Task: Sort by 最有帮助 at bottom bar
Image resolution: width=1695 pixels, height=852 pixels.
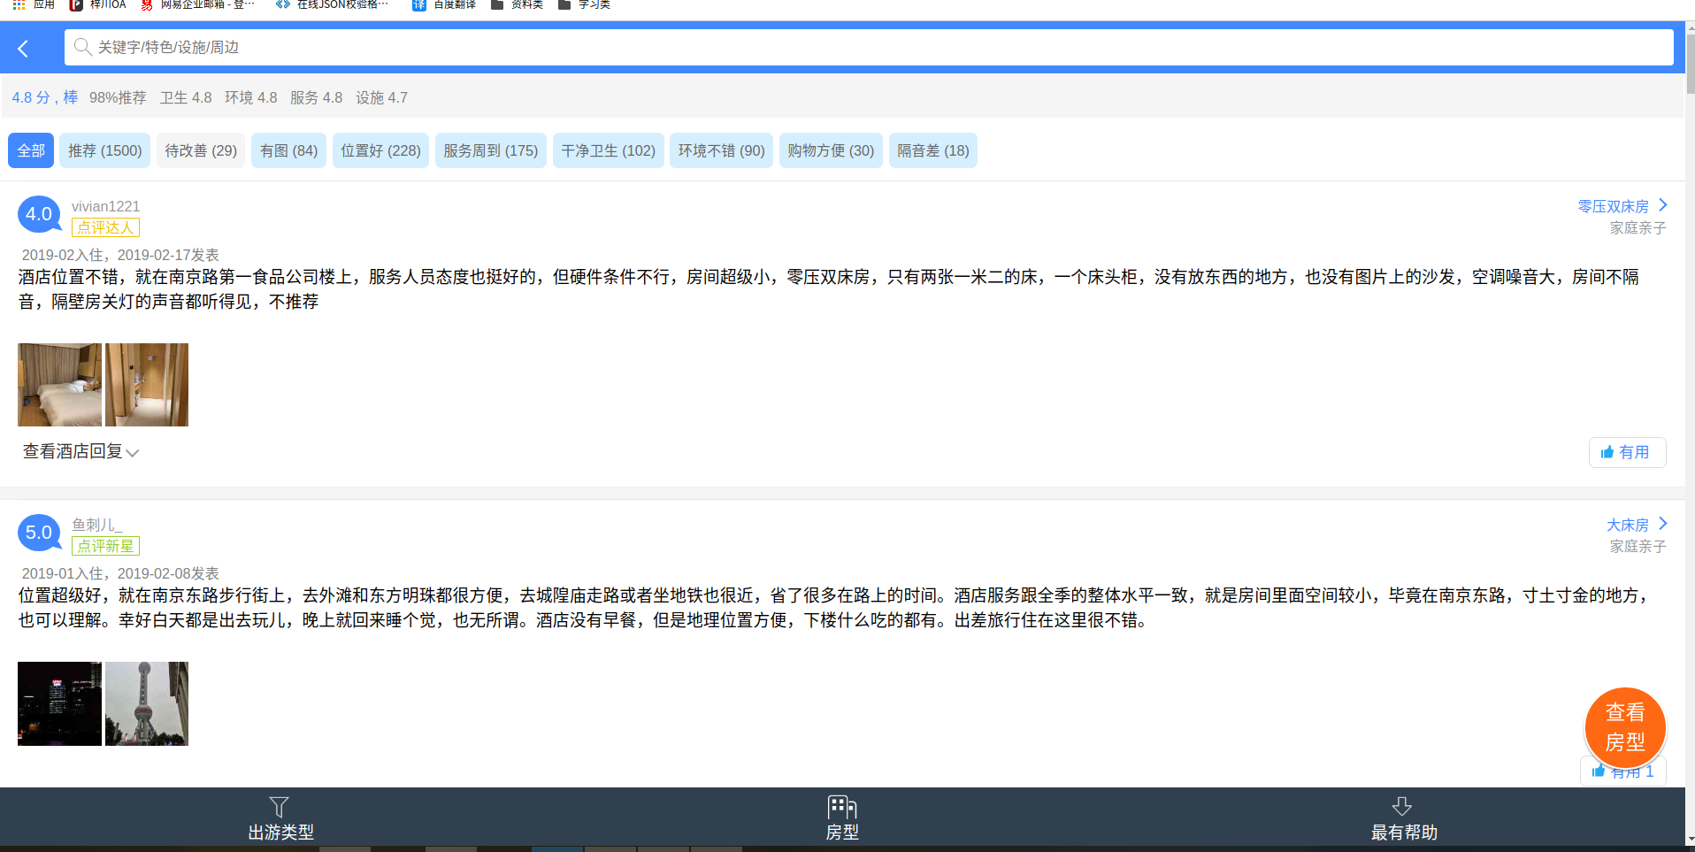Action: coord(1403,819)
